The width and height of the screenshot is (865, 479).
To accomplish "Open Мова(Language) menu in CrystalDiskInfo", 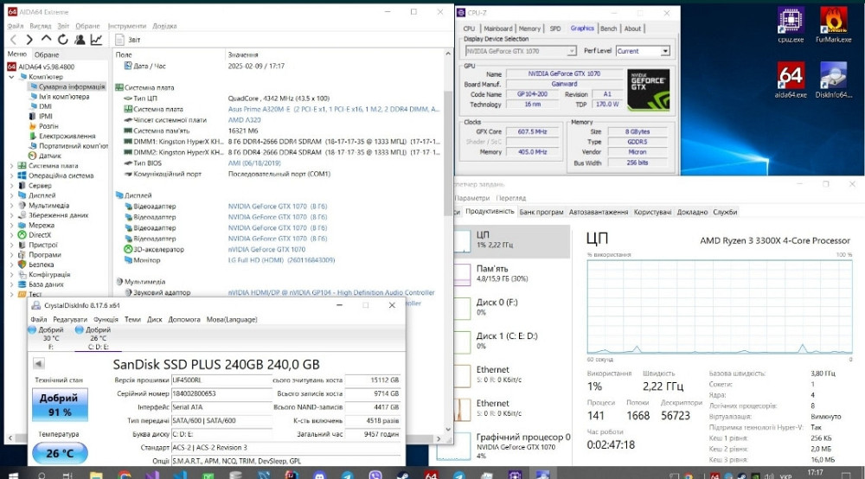I will pos(232,319).
